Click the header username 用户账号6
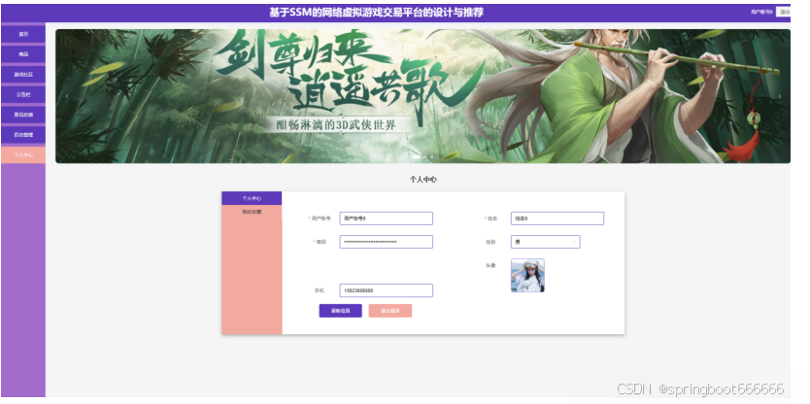810x404 pixels. [x=761, y=12]
